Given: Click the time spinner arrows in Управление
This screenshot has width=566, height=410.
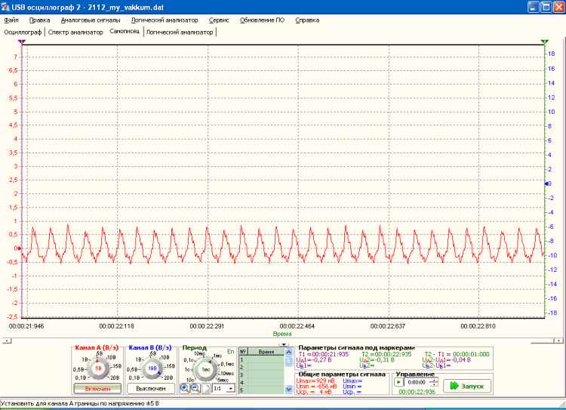Looking at the screenshot, I should pyautogui.click(x=434, y=382).
